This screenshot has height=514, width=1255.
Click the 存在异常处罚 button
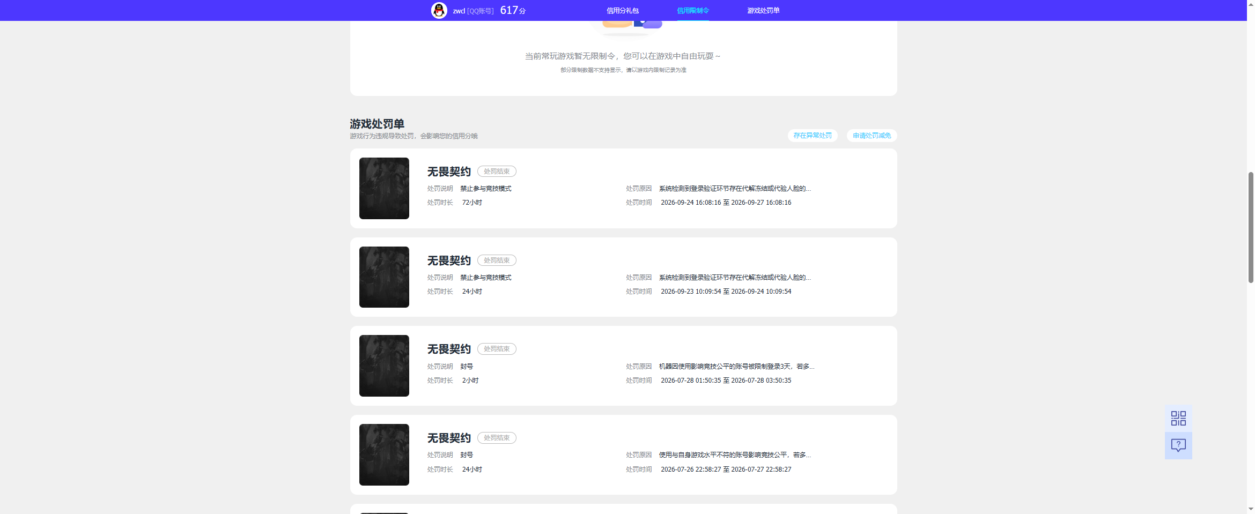click(813, 136)
